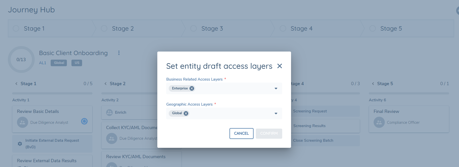The height and width of the screenshot is (167, 459).
Task: Collapse Stage 5 column chevron
Action: 373,84
